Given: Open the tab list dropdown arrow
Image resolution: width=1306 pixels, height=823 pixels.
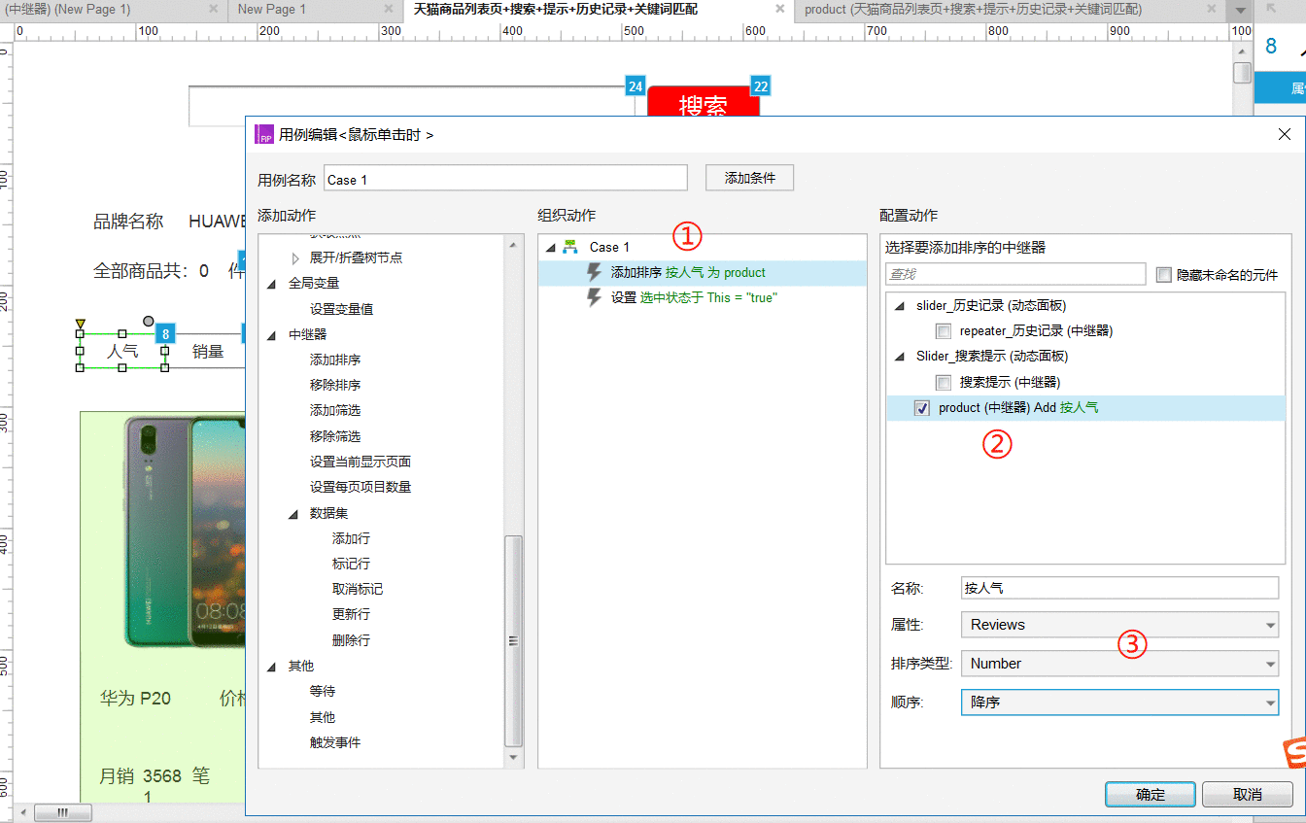Looking at the screenshot, I should click(1239, 10).
